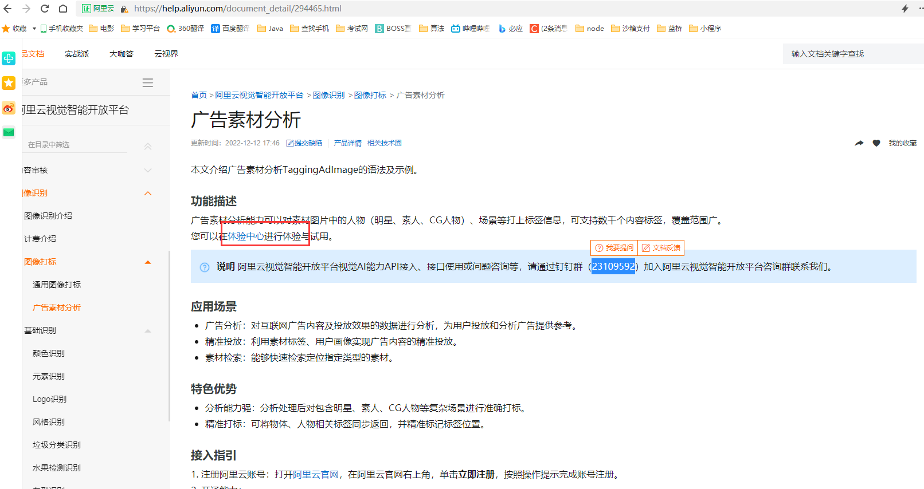Click the yellow star favorites sidebar icon
This screenshot has width=924, height=489.
[x=9, y=83]
